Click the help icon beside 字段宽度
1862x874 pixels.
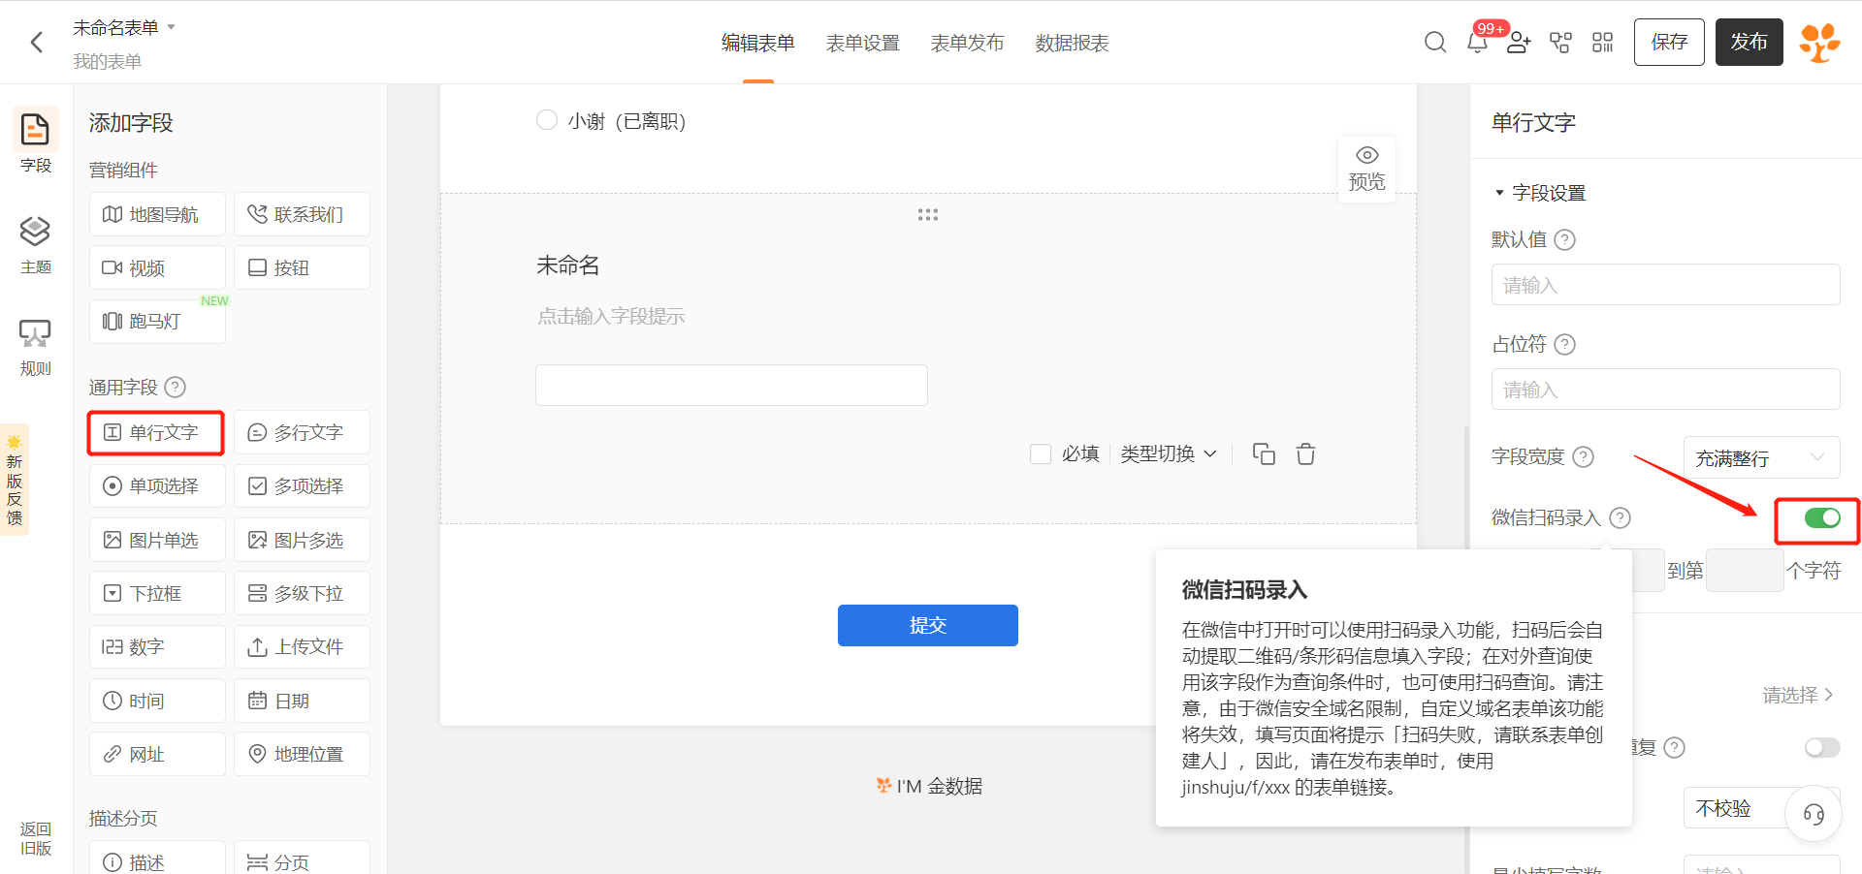pos(1583,456)
